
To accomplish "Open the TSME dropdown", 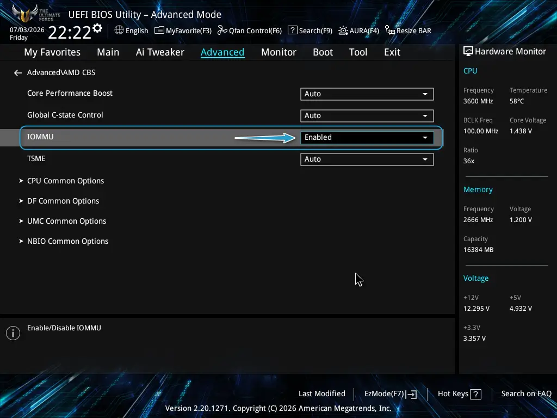I will coord(367,159).
